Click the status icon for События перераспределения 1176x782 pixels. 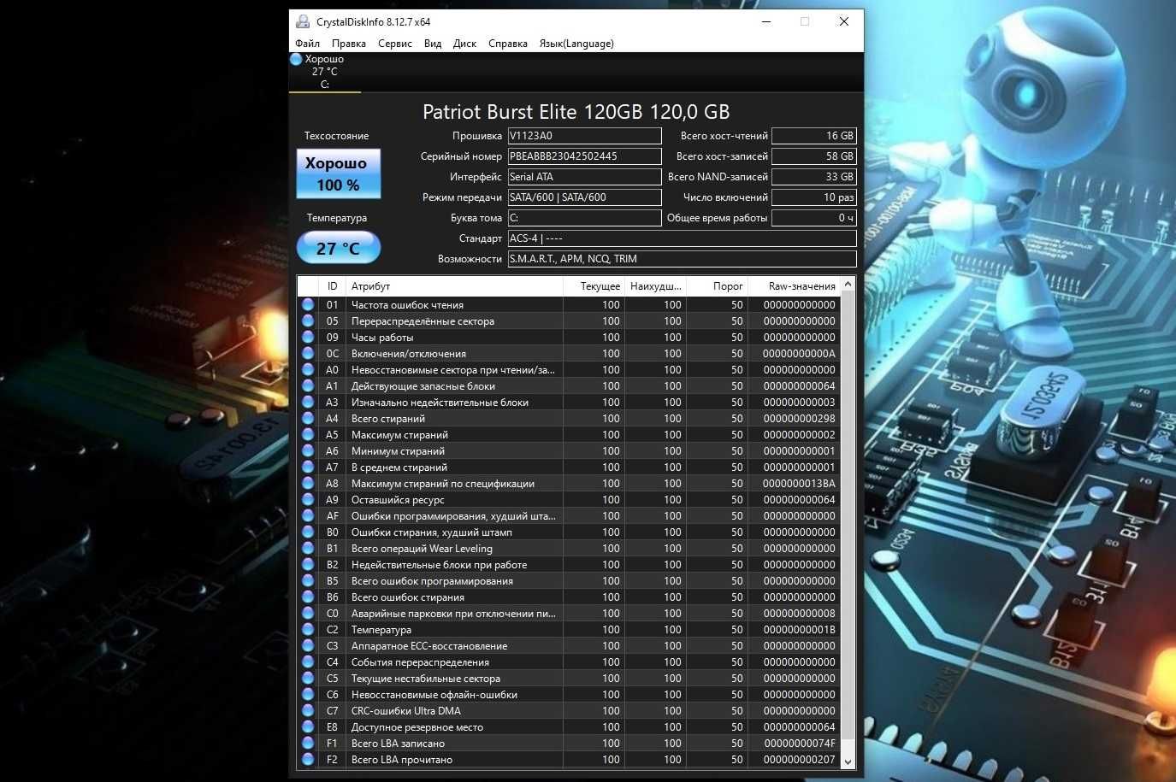308,661
